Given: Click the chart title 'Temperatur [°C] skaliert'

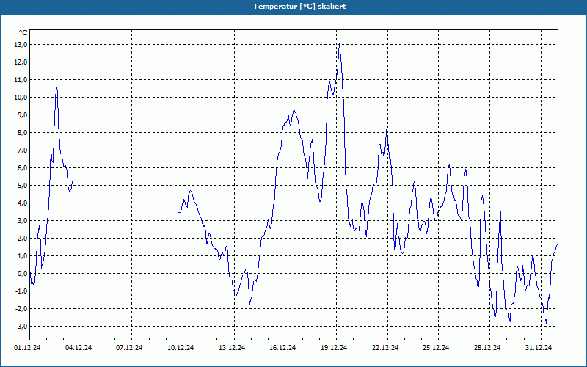Looking at the screenshot, I should click(x=299, y=7).
